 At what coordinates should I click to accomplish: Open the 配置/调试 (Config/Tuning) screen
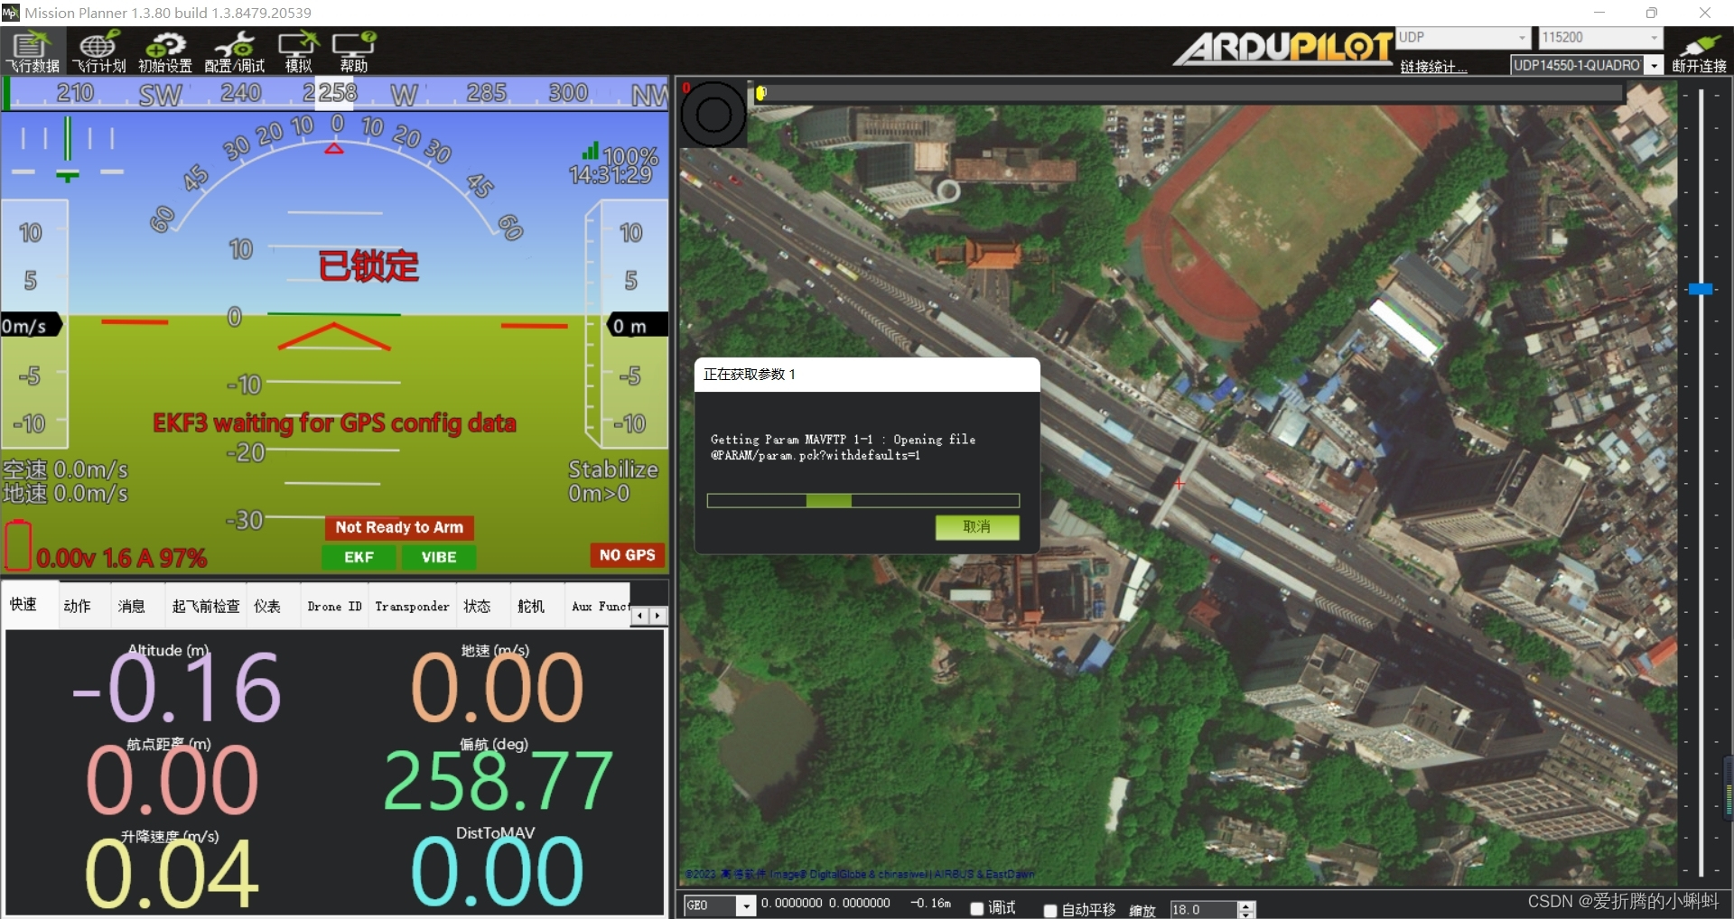(234, 51)
